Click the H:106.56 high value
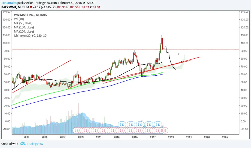 [72, 7]
